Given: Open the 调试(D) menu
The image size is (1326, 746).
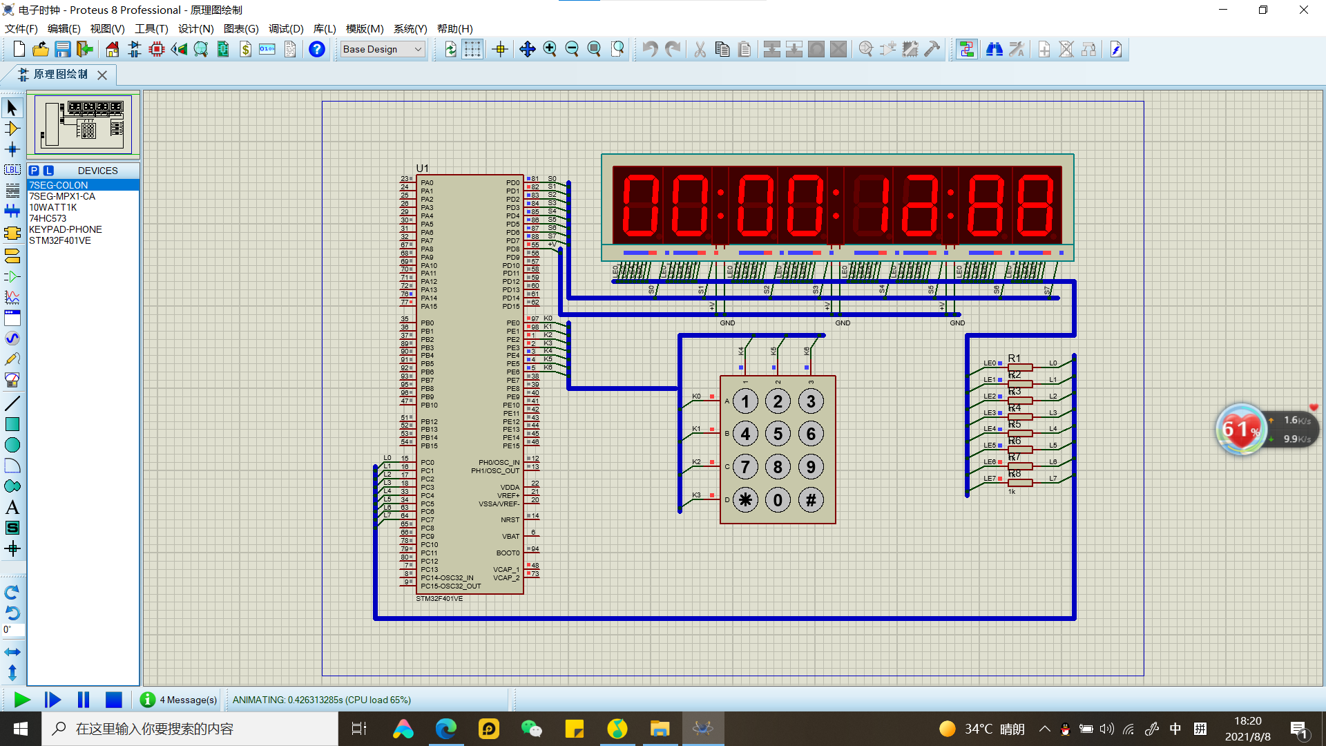Looking at the screenshot, I should pyautogui.click(x=286, y=28).
